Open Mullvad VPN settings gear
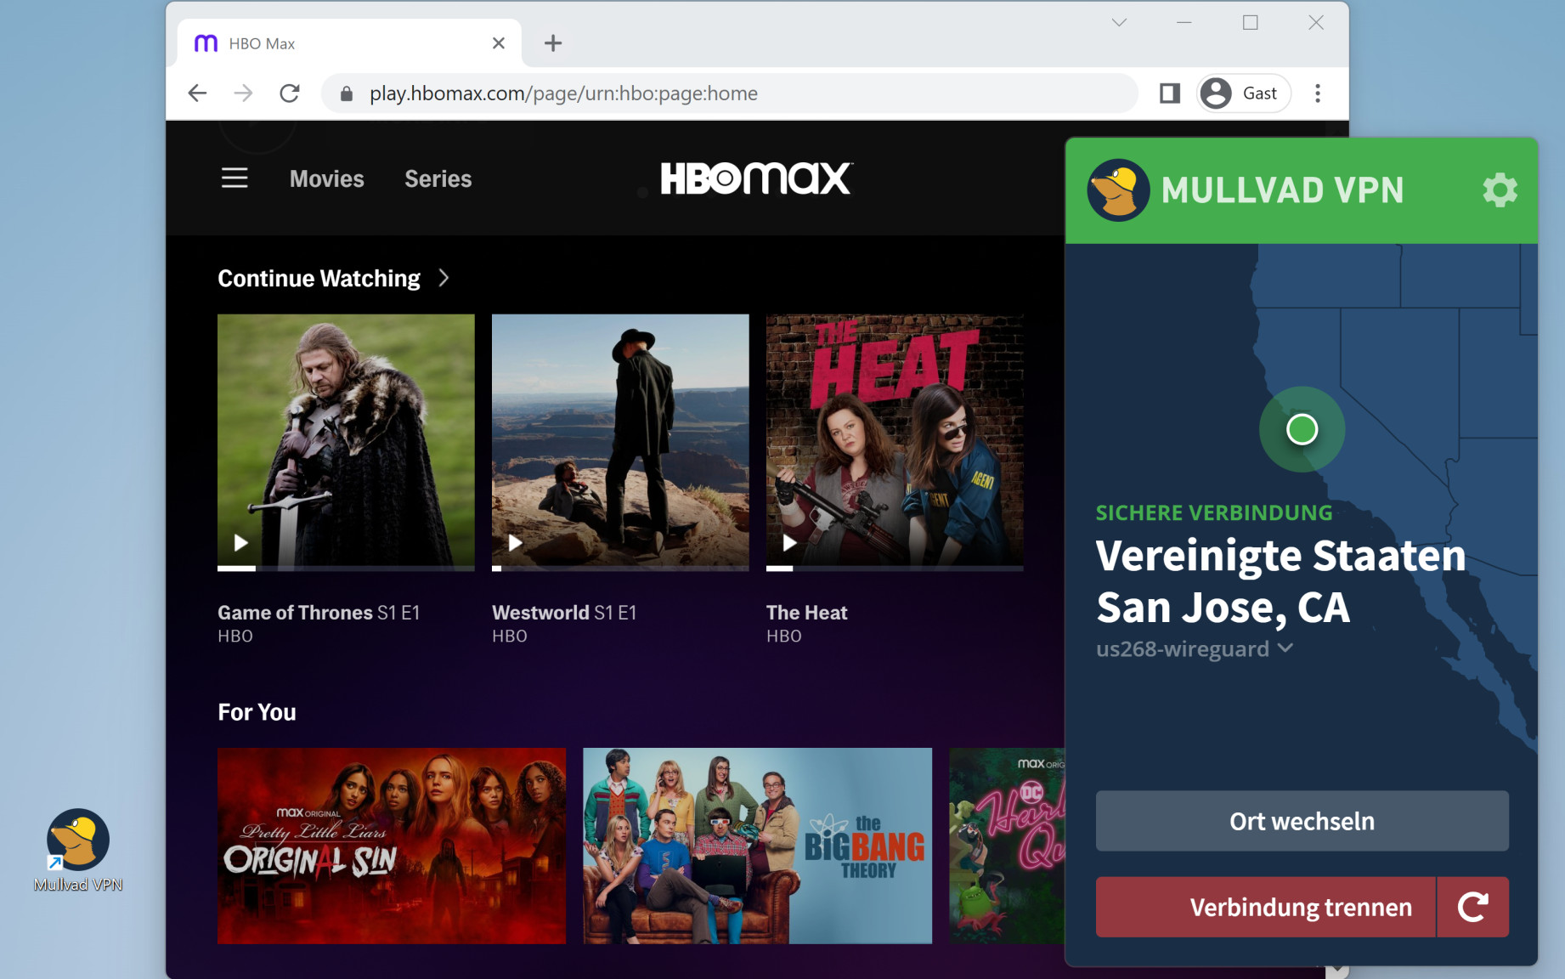This screenshot has height=979, width=1565. tap(1500, 190)
